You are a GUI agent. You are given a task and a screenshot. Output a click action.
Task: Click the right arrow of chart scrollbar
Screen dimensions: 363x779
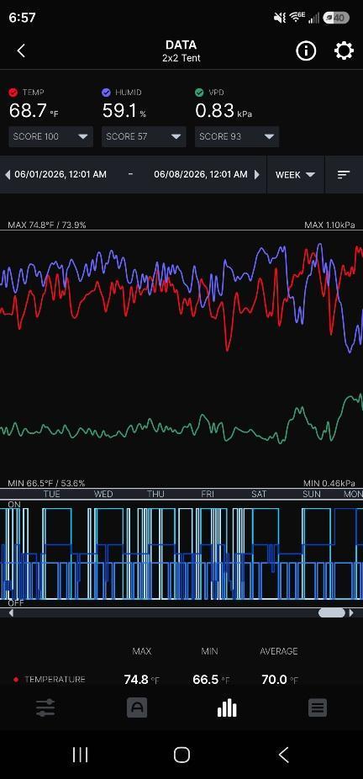point(351,613)
